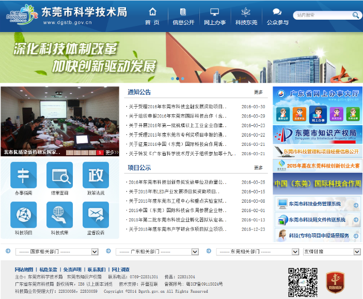Expand the 国家相关部门 dropdown
The width and height of the screenshot is (363, 299).
click(x=56, y=252)
